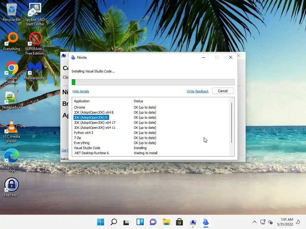
Task: Click the Waiting to install status
Action: click(146, 153)
